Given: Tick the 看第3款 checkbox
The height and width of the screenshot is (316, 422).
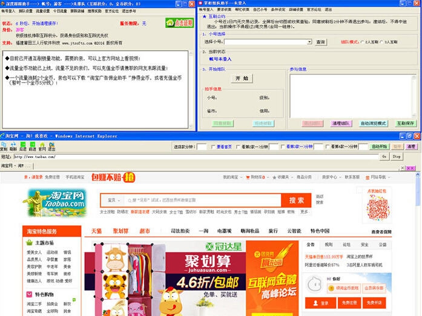Looking at the screenshot, I should coord(283,146).
